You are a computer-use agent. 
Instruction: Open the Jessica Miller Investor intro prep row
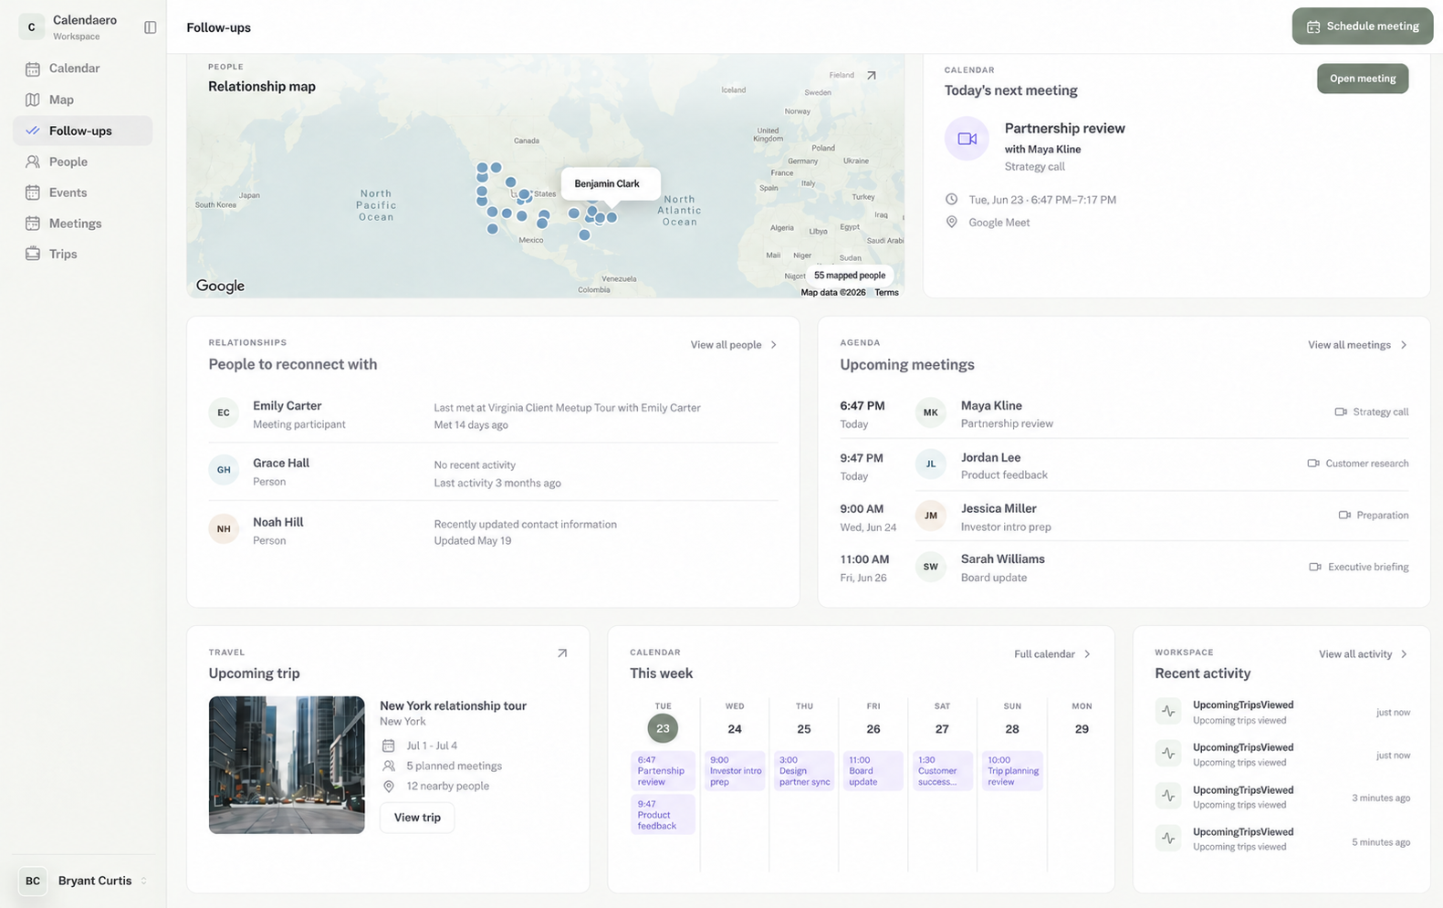1124,517
